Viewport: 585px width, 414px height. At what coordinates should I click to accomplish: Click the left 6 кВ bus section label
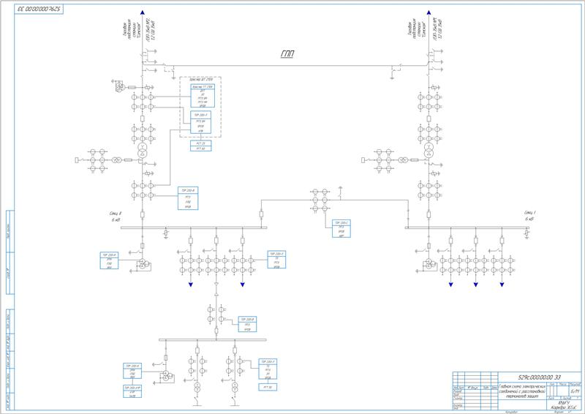tap(116, 217)
